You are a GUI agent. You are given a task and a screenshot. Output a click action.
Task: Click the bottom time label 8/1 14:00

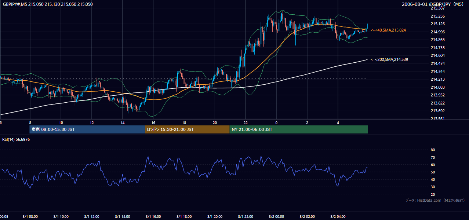coord(123,217)
